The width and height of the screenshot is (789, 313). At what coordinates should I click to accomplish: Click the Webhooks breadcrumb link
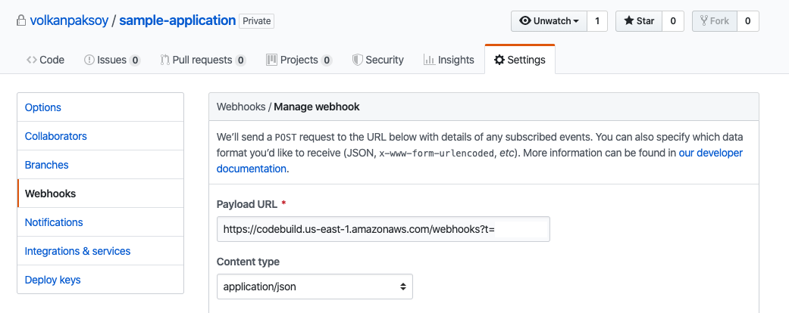click(x=240, y=107)
